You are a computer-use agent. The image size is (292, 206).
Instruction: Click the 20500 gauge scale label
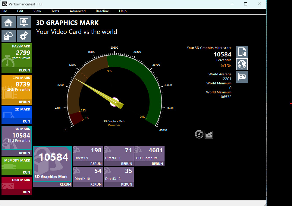[114, 48]
